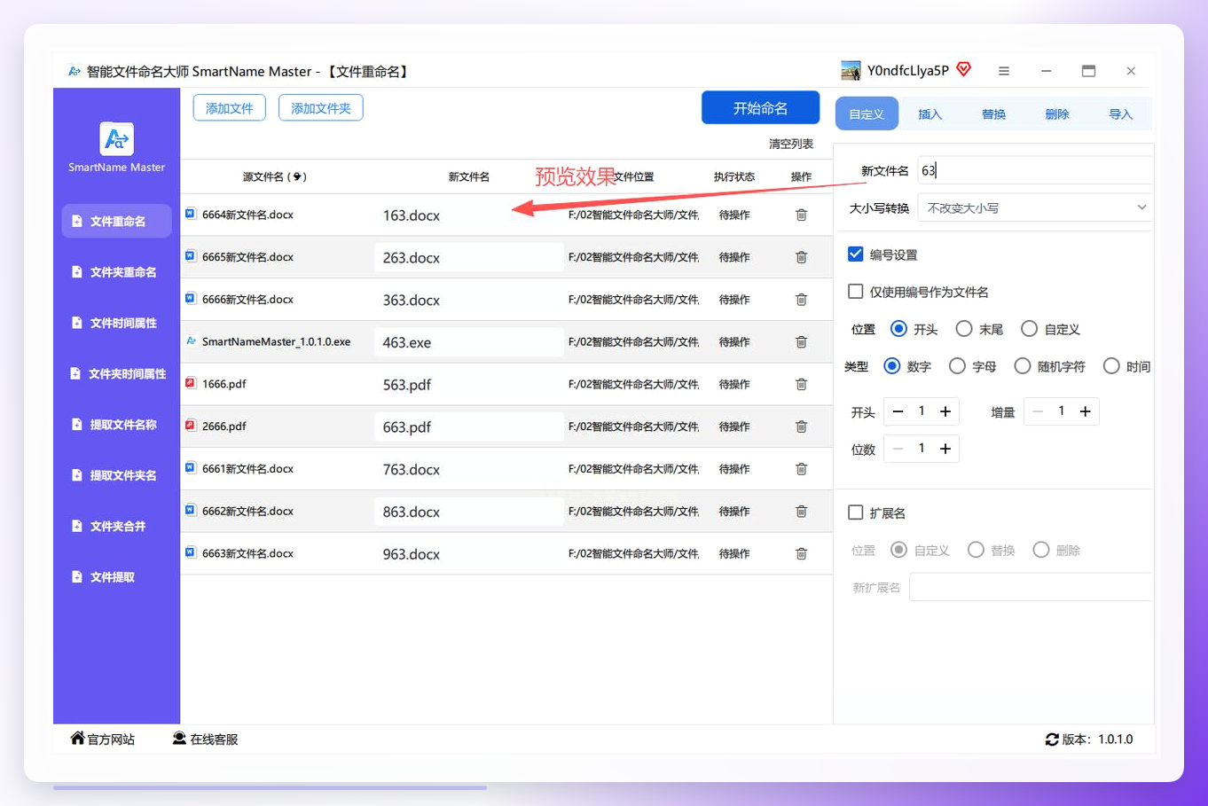Open 文件提取 in the sidebar
Screen dimensions: 1208x806
116,577
